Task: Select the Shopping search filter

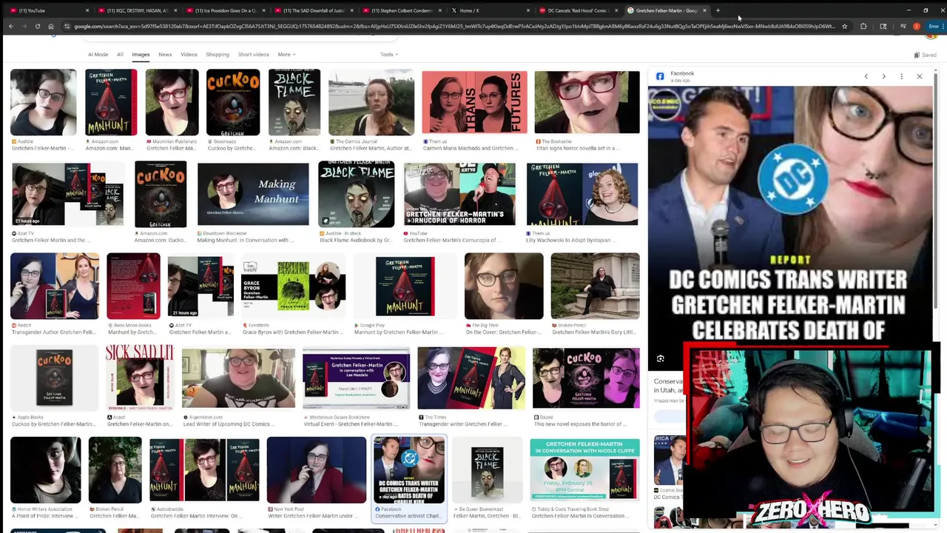Action: 218,55
